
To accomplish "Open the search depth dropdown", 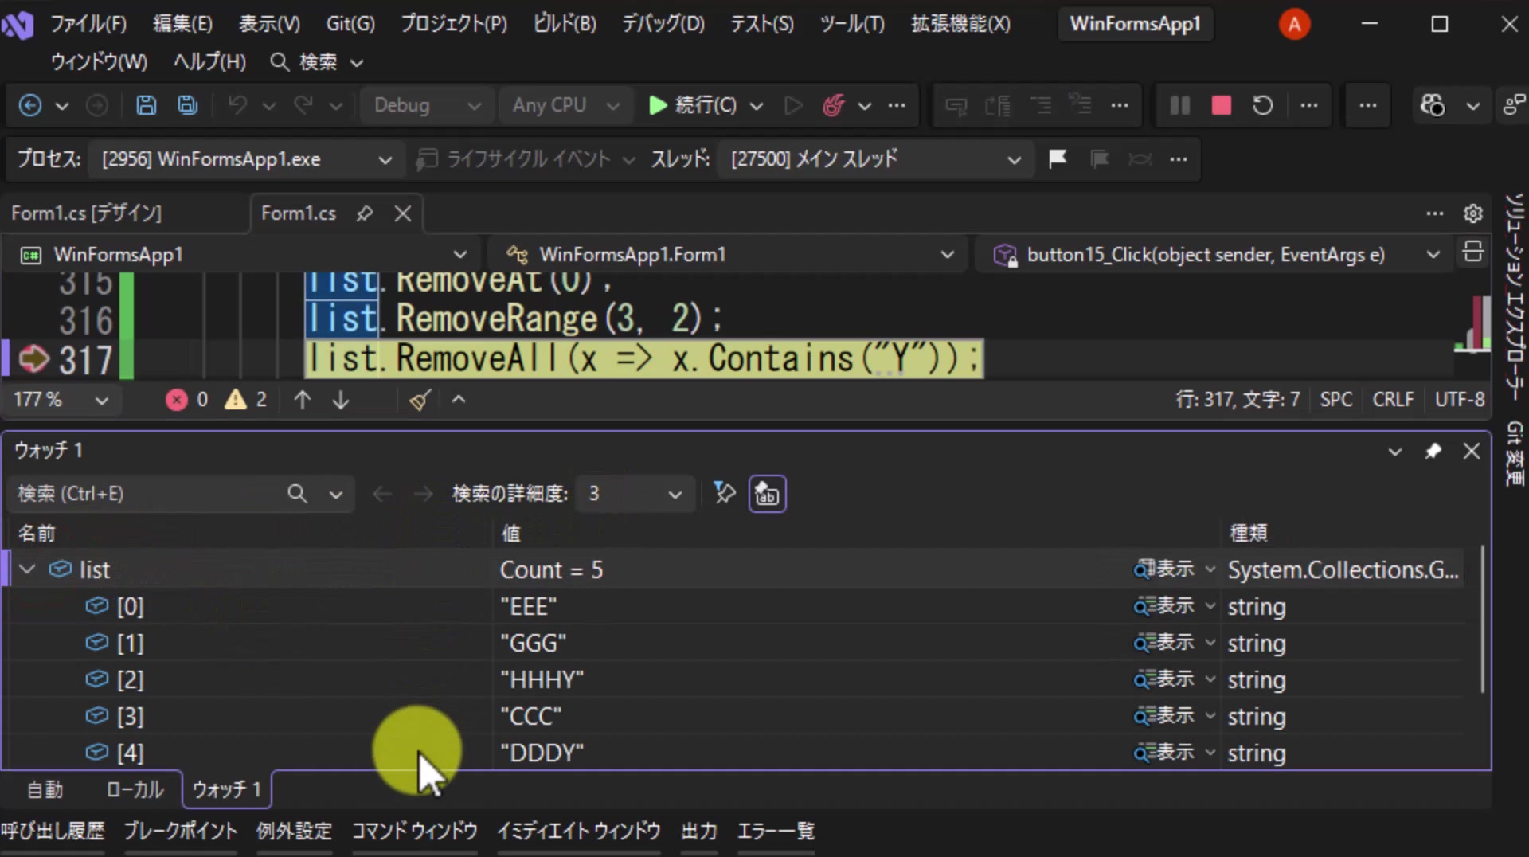I will pyautogui.click(x=634, y=494).
